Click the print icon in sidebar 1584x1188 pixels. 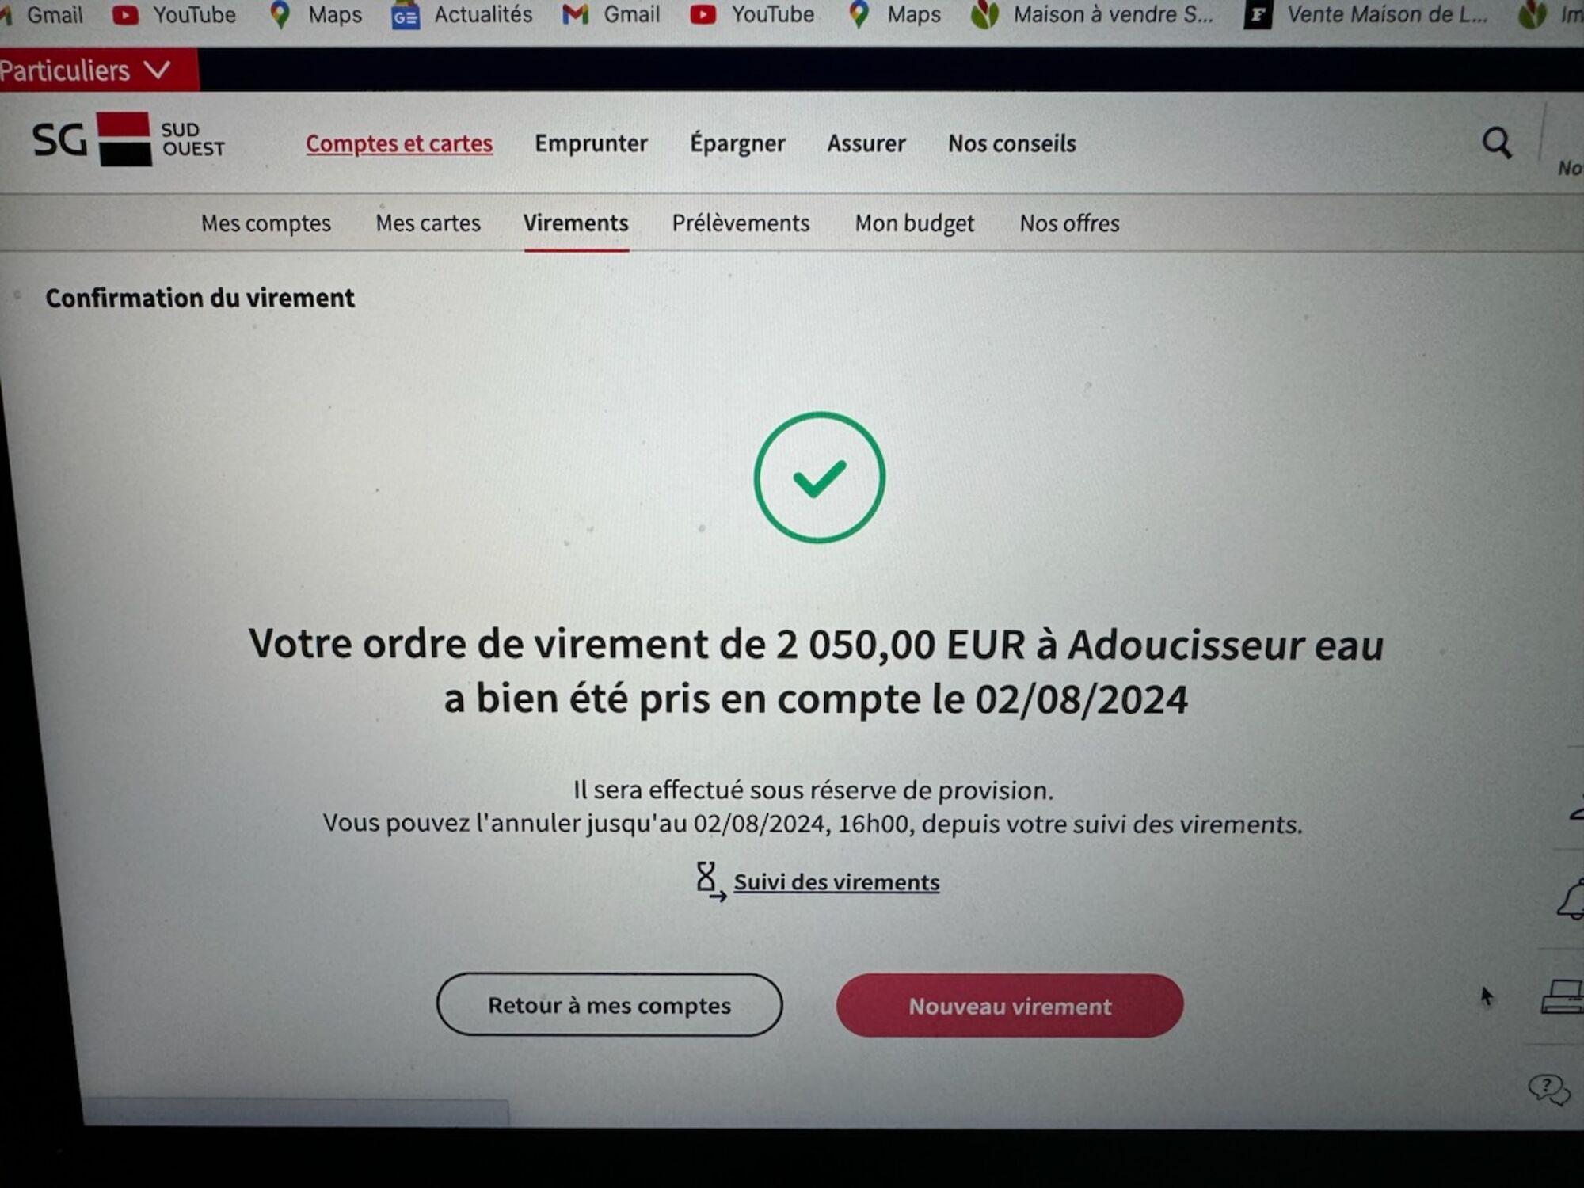(1563, 996)
